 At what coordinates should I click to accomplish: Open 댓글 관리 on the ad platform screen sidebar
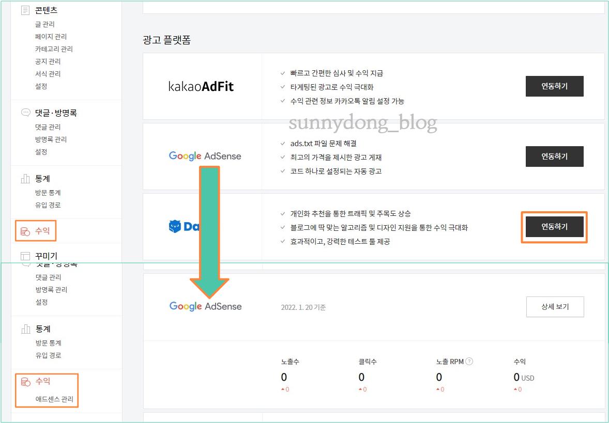pyautogui.click(x=48, y=127)
